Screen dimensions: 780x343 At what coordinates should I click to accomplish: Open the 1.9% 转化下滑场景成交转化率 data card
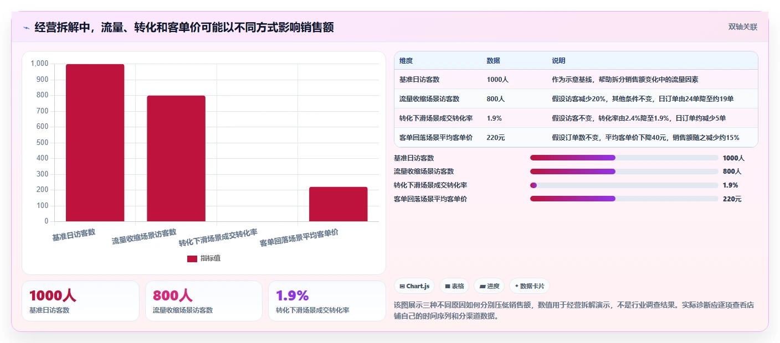pyautogui.click(x=327, y=301)
